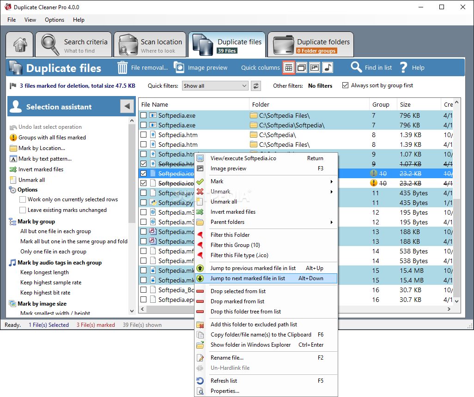Click the Invert marked files menu icon
Viewport: 474px width, 397px height.
(200, 212)
